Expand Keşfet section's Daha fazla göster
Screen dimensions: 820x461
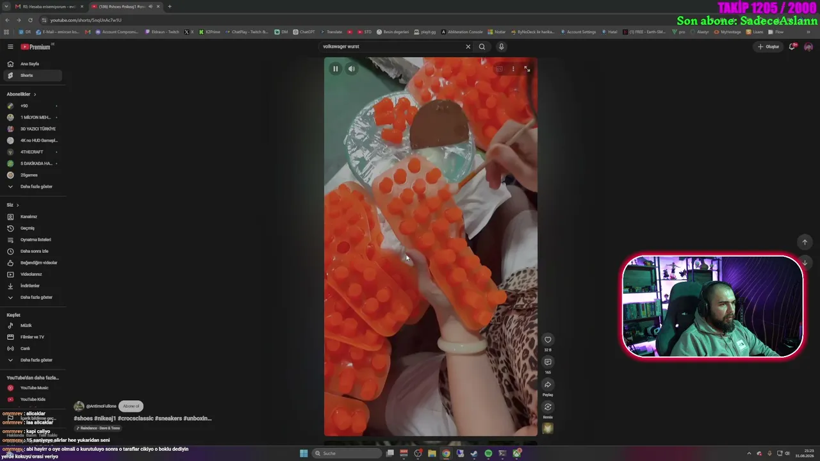tap(32, 360)
